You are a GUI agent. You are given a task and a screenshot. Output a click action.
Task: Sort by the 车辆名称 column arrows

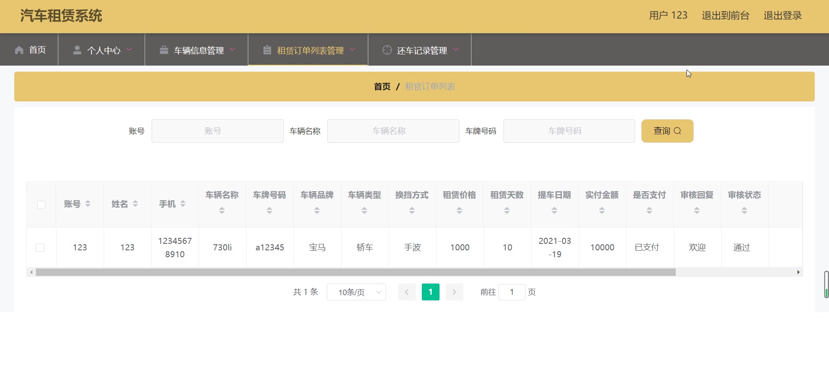pyautogui.click(x=222, y=211)
